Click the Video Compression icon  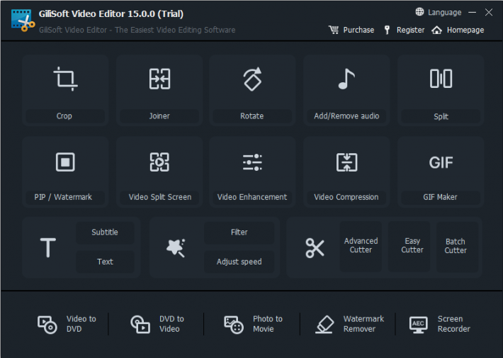point(346,162)
